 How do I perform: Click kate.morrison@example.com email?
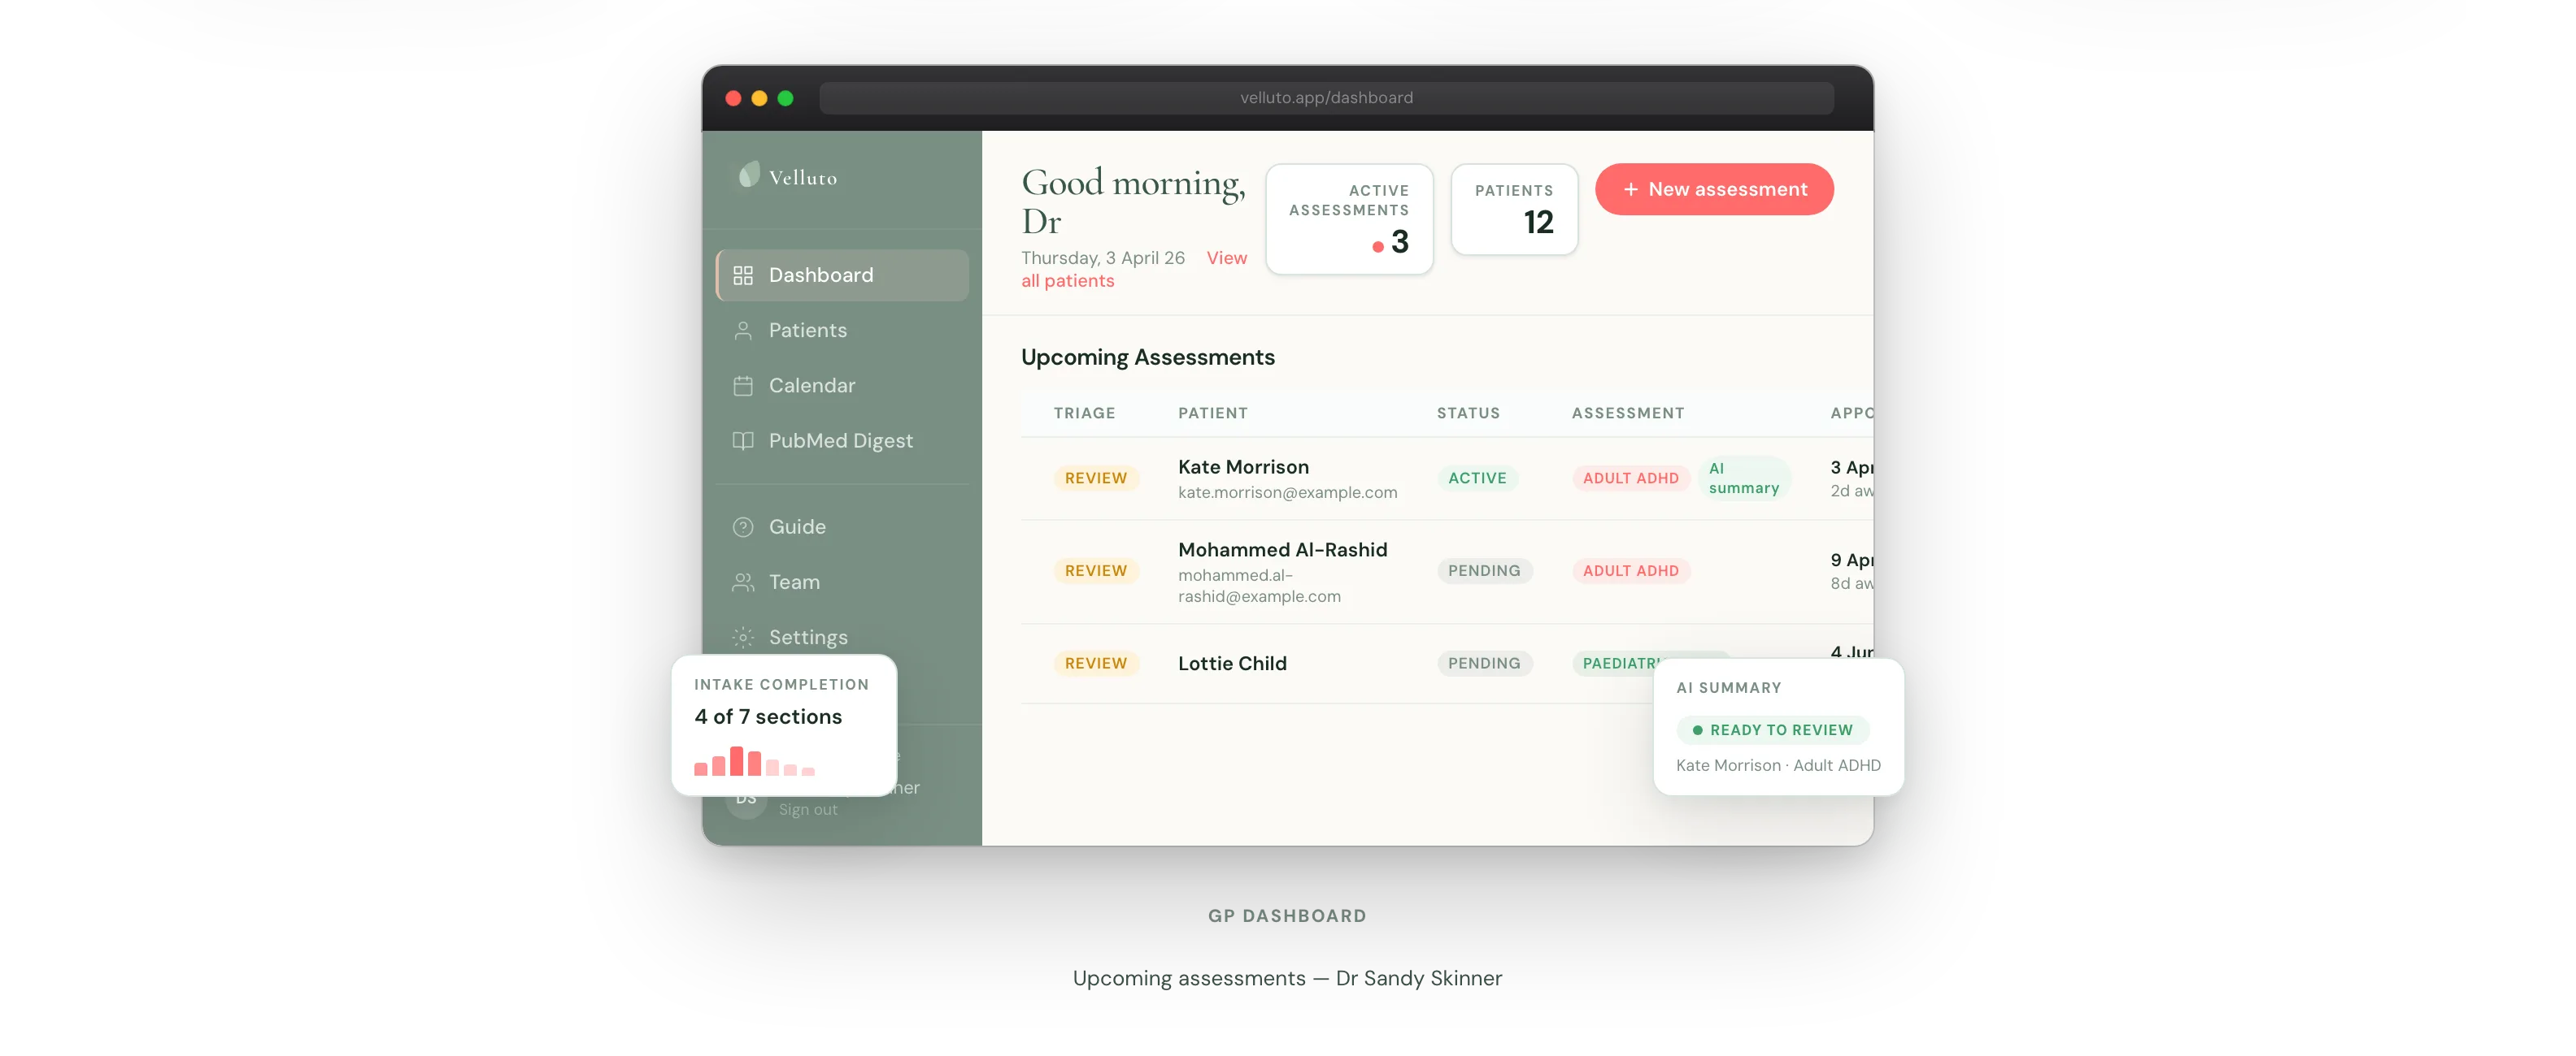pyautogui.click(x=1287, y=492)
